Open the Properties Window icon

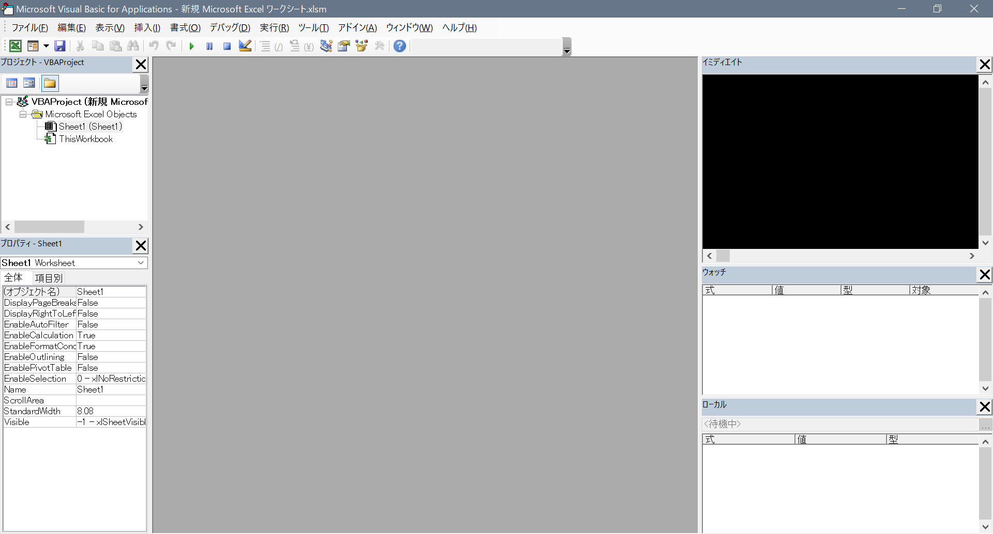[x=344, y=46]
